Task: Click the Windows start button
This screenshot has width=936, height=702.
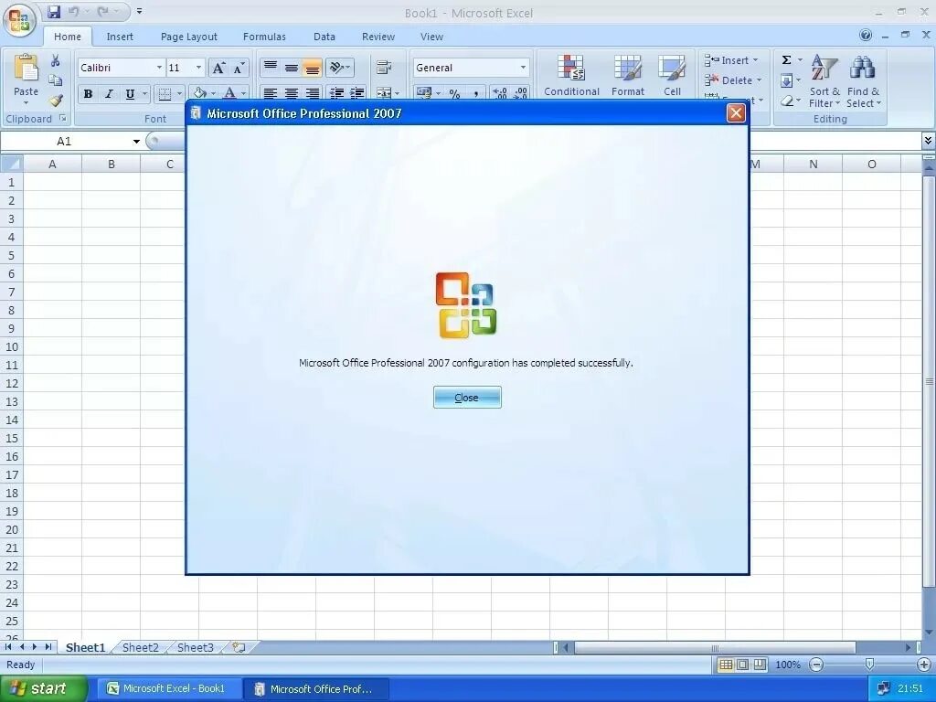Action: pyautogui.click(x=43, y=689)
